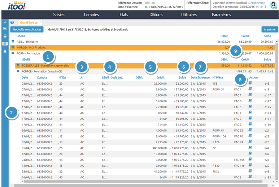The image size is (279, 187).
Task: Open action icon for entry e171
Action: point(250,118)
